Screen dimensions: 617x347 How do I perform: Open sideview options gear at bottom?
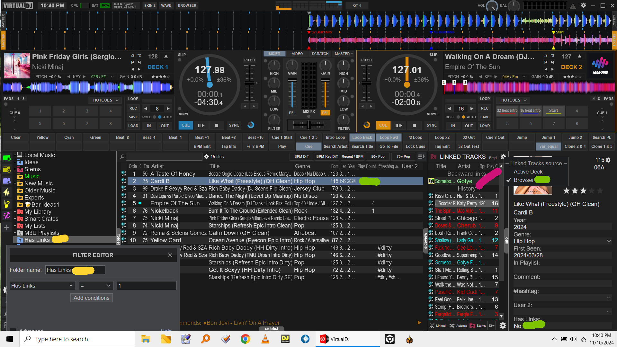503,325
